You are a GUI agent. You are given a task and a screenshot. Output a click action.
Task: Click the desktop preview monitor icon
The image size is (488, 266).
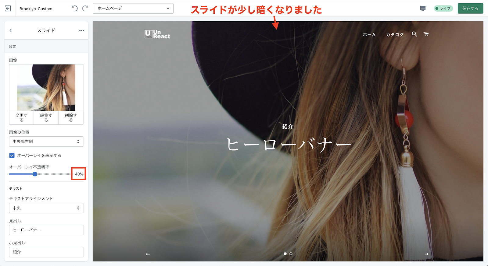(423, 9)
